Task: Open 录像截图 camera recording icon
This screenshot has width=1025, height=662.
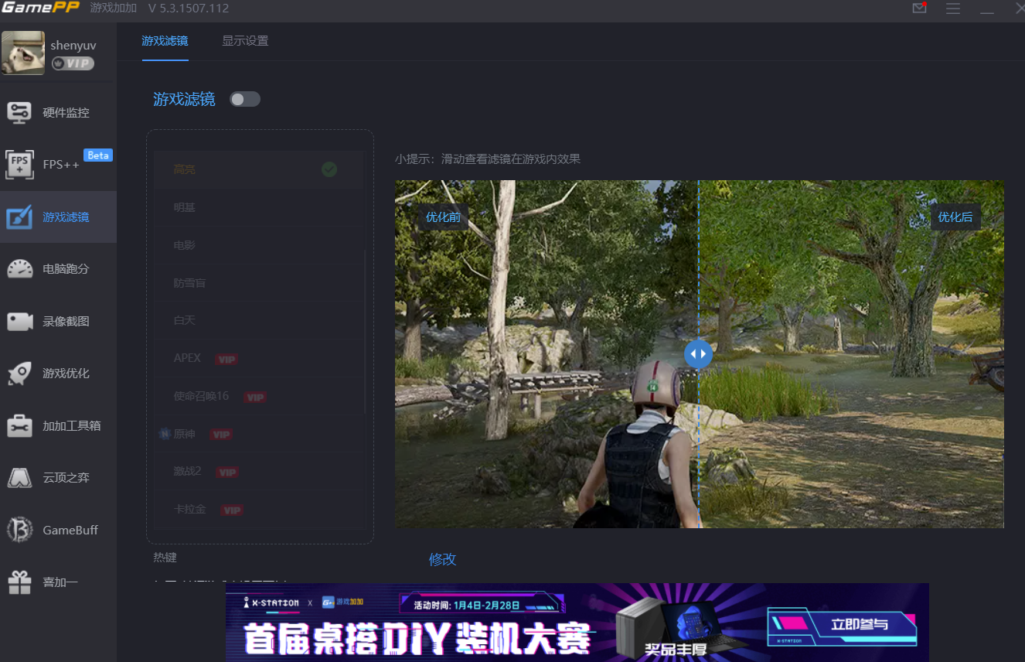Action: [x=19, y=322]
